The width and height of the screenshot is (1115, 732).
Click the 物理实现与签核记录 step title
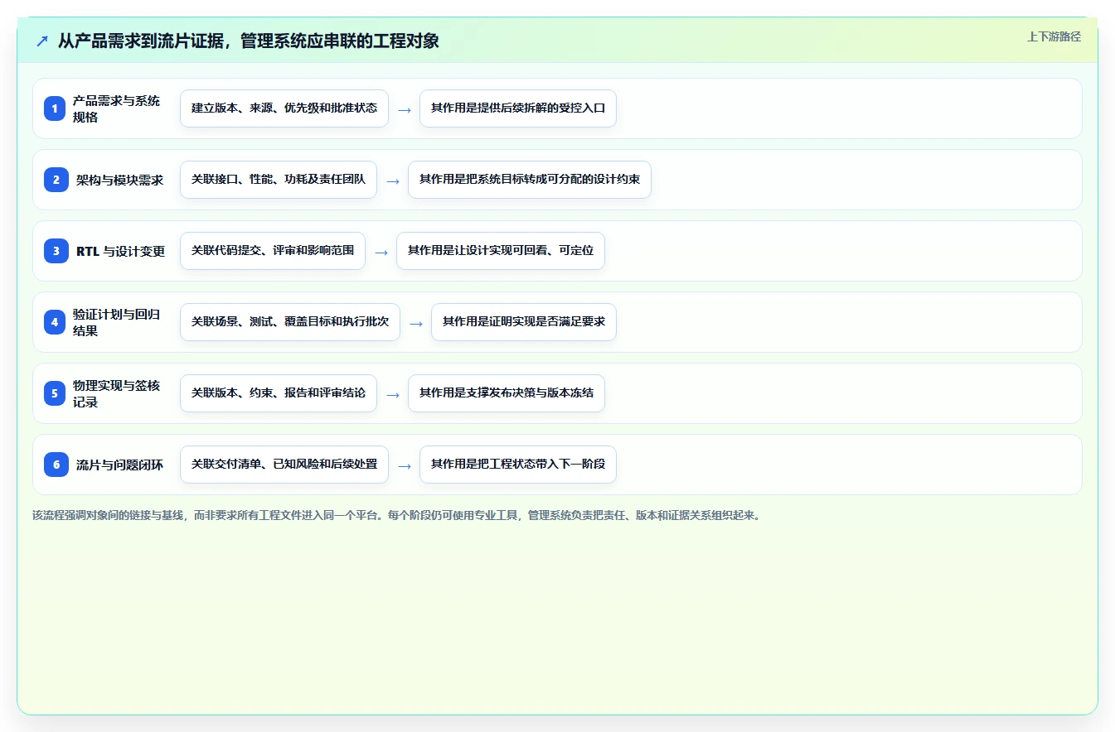[117, 393]
